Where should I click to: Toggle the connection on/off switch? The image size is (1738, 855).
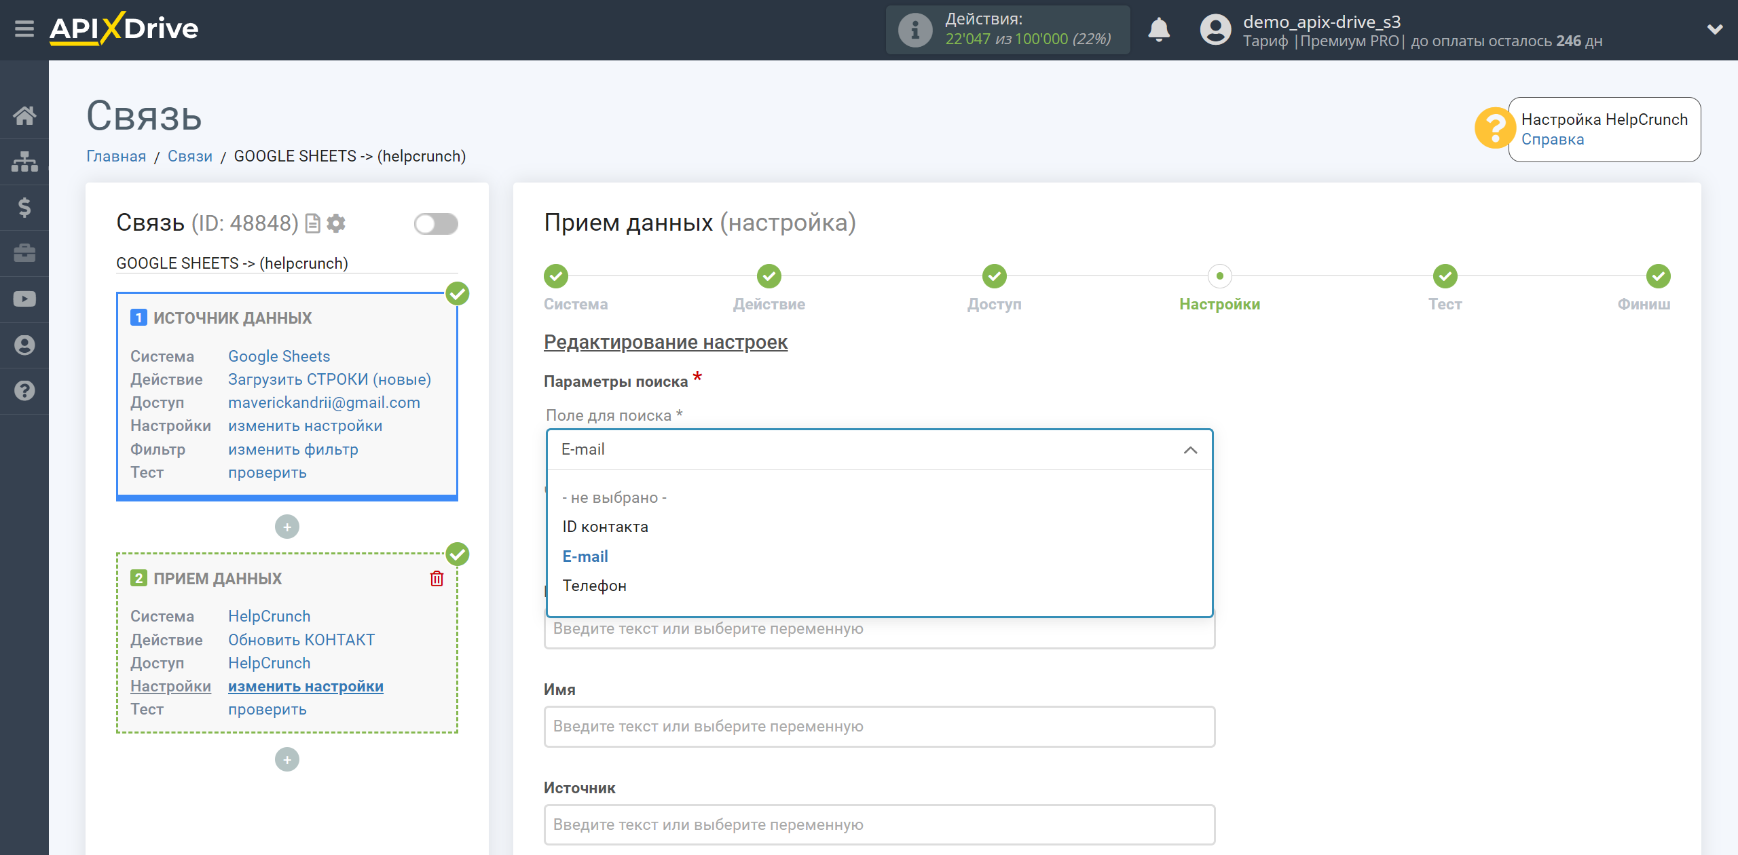pos(436,224)
